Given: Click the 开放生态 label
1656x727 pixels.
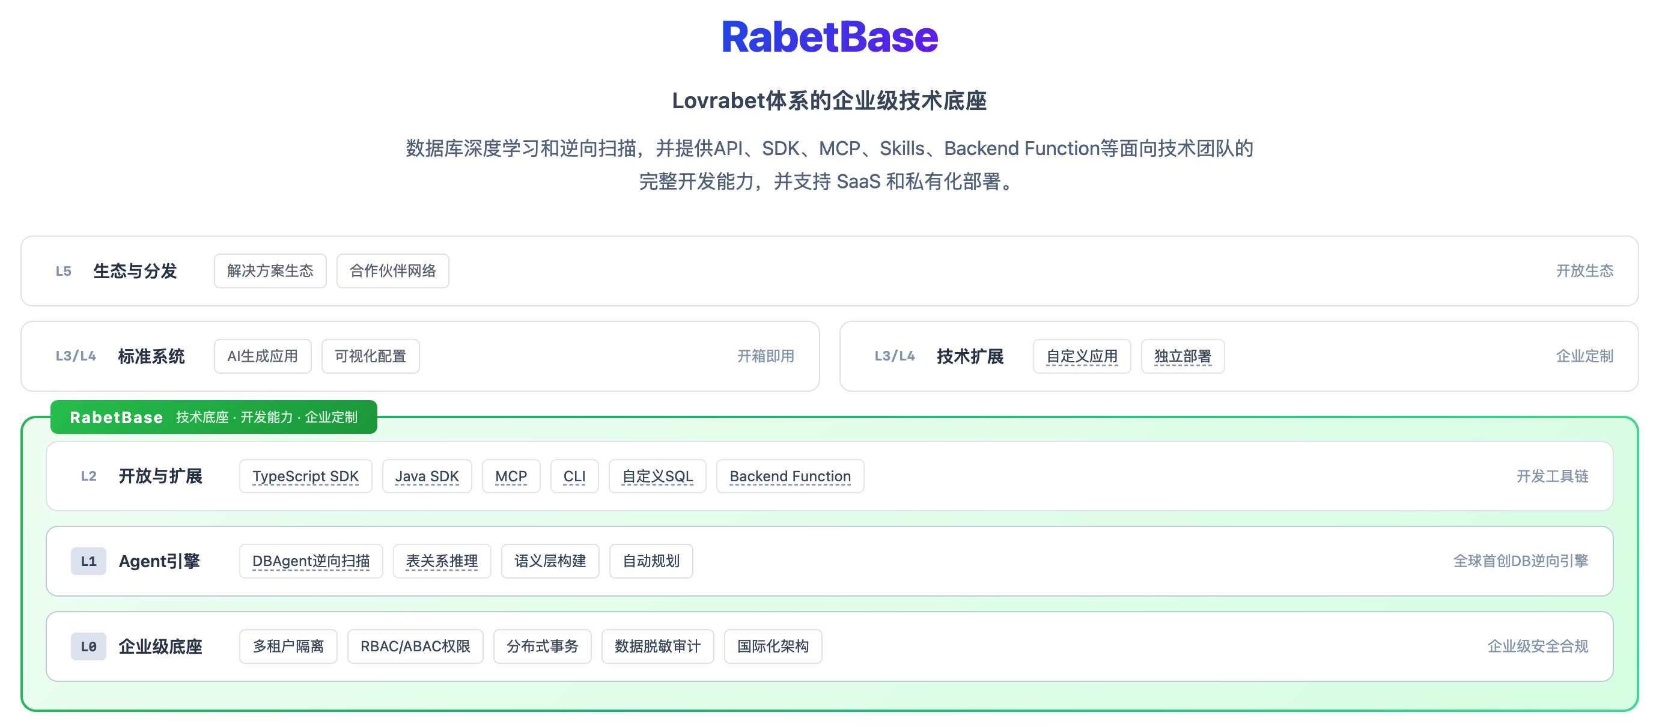Looking at the screenshot, I should coord(1584,270).
